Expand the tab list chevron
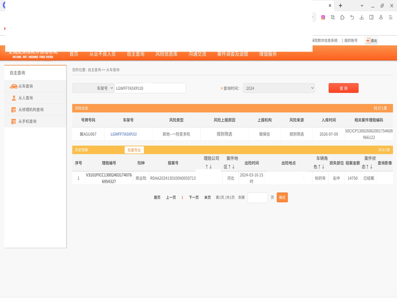The width and height of the screenshot is (397, 298). [362, 5]
